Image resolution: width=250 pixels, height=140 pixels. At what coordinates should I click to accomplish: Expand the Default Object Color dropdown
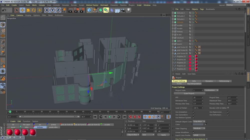[199, 121]
